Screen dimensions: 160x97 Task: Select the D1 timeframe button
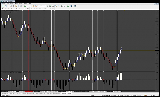tap(48, 8)
